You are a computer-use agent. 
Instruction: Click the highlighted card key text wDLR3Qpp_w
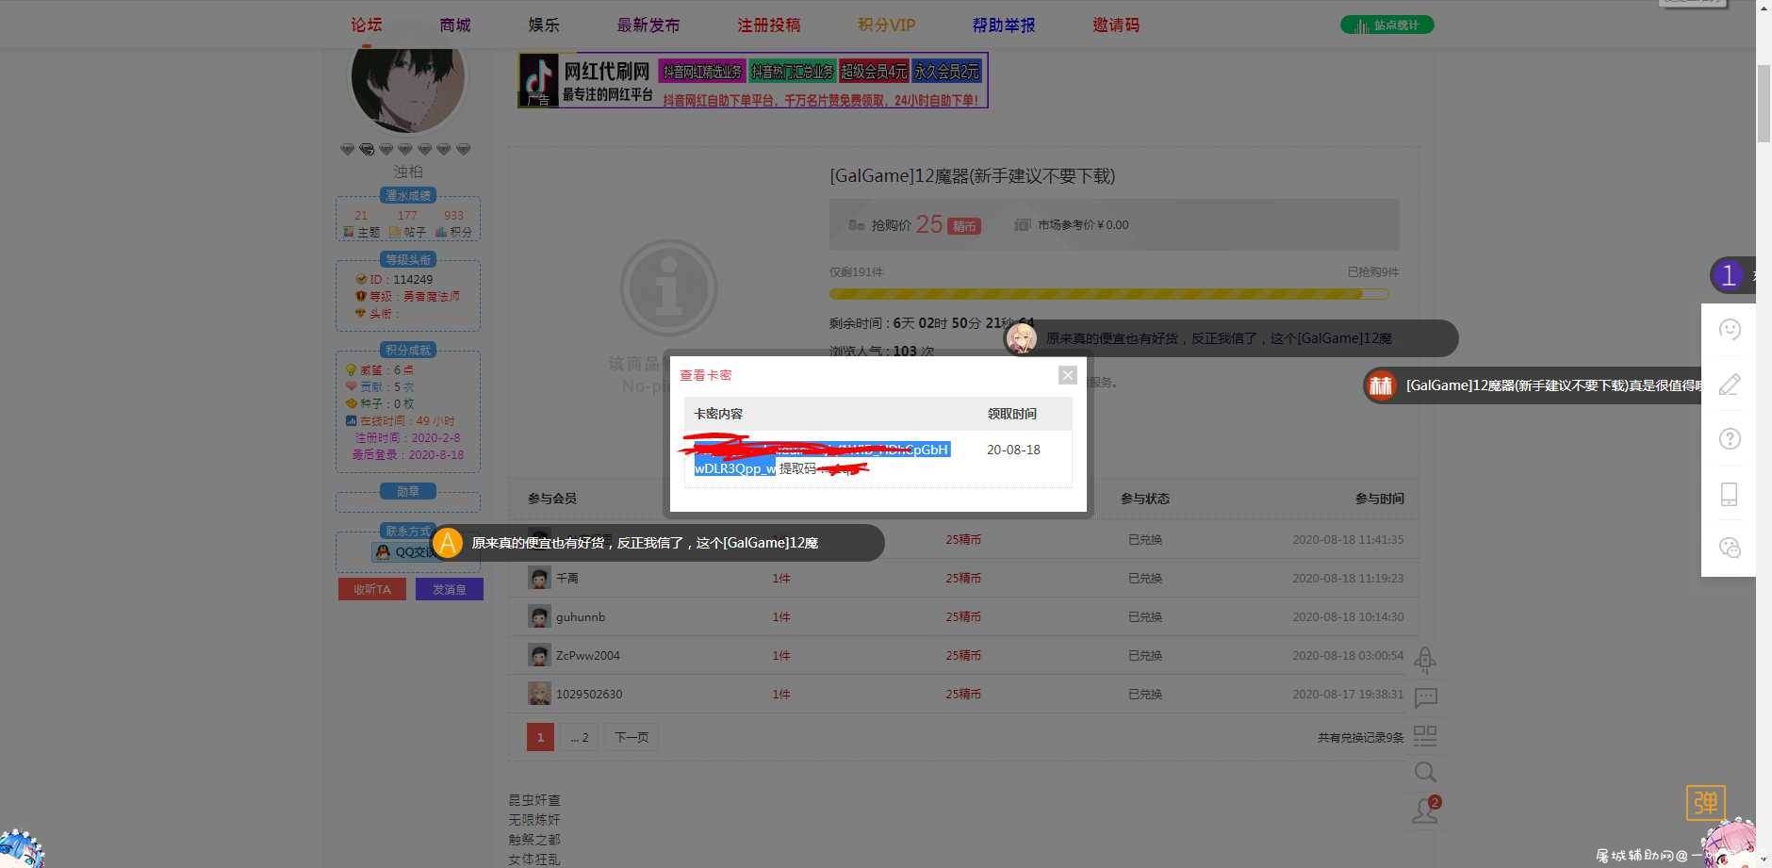pos(734,468)
